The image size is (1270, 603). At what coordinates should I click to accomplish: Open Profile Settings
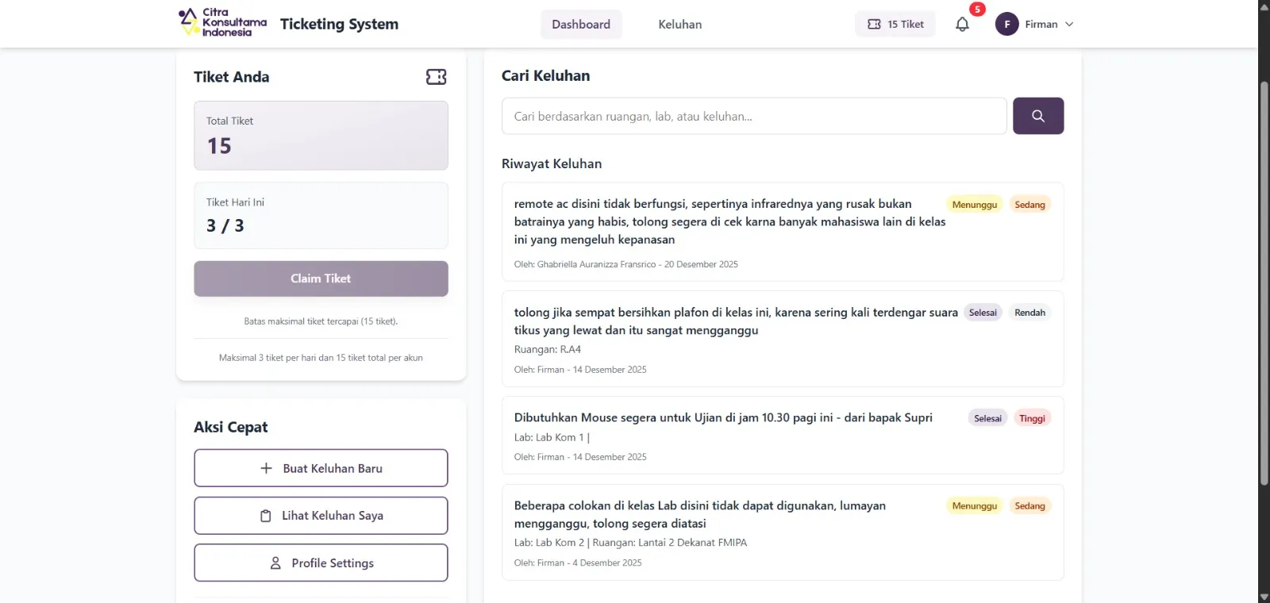tap(321, 563)
